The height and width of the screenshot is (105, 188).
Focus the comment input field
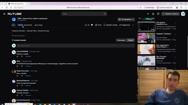click(76, 45)
